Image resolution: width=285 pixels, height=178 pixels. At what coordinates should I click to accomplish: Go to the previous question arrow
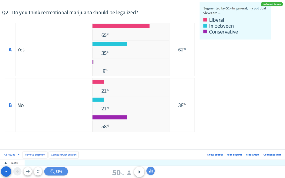(18, 172)
